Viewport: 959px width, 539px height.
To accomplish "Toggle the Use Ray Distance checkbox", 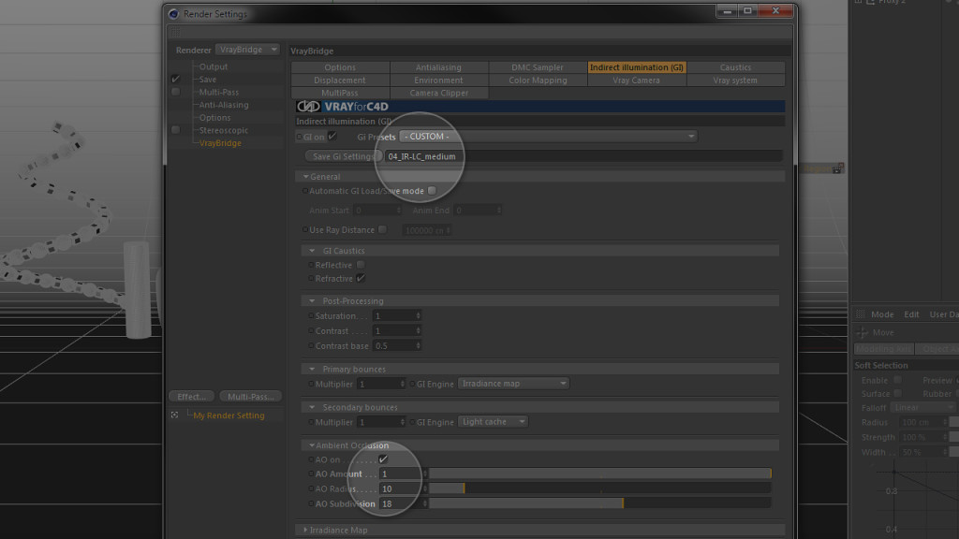I will click(382, 230).
